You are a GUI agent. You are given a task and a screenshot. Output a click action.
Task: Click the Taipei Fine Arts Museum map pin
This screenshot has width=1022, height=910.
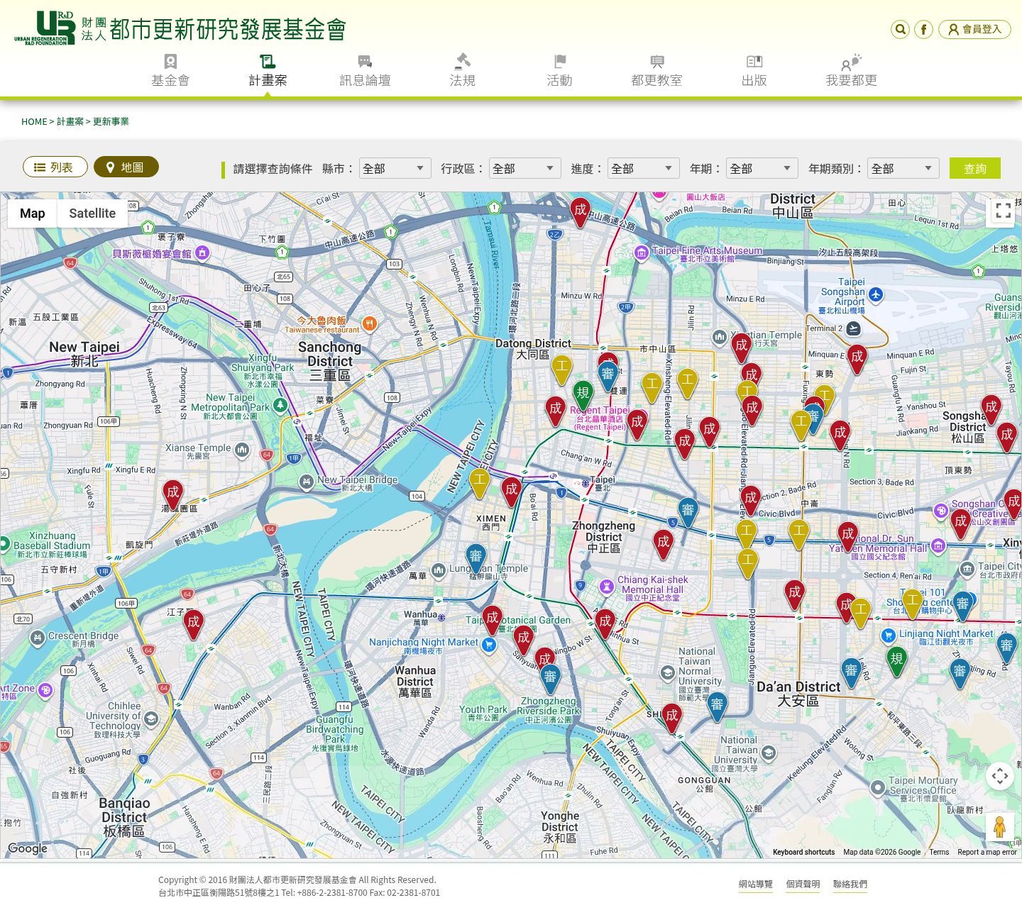click(642, 253)
